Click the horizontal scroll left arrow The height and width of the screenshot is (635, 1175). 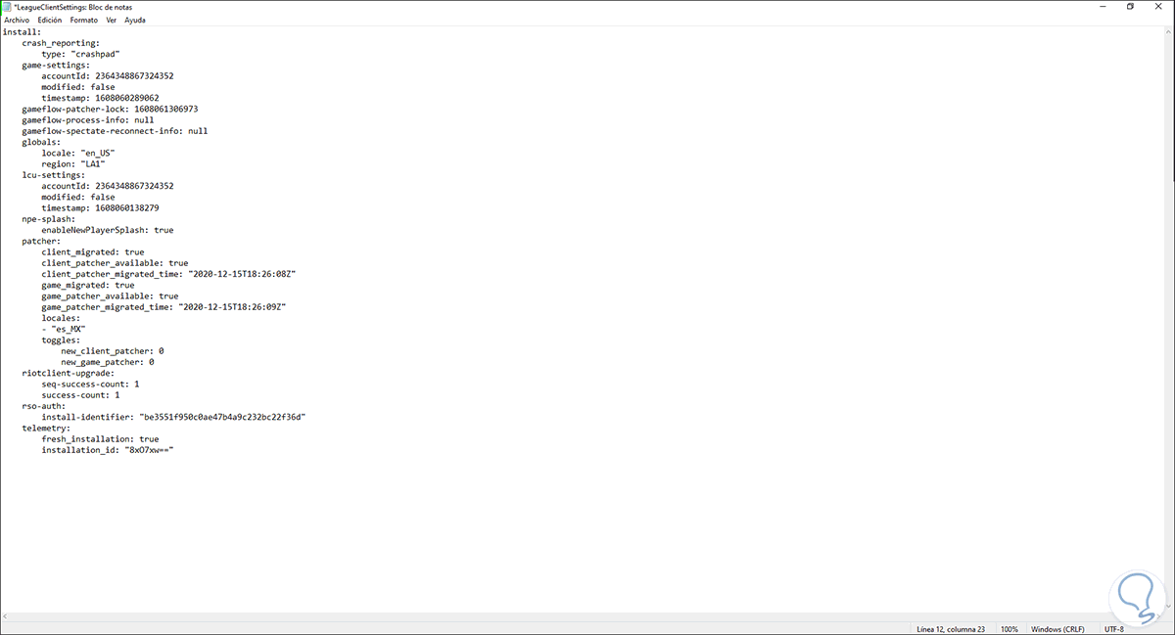pyautogui.click(x=6, y=616)
